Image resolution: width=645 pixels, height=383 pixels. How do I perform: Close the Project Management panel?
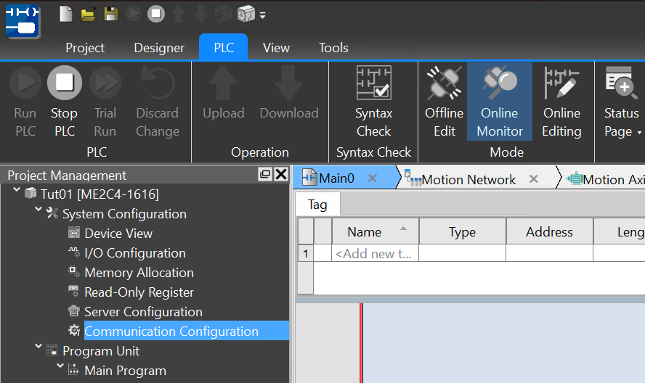[281, 174]
